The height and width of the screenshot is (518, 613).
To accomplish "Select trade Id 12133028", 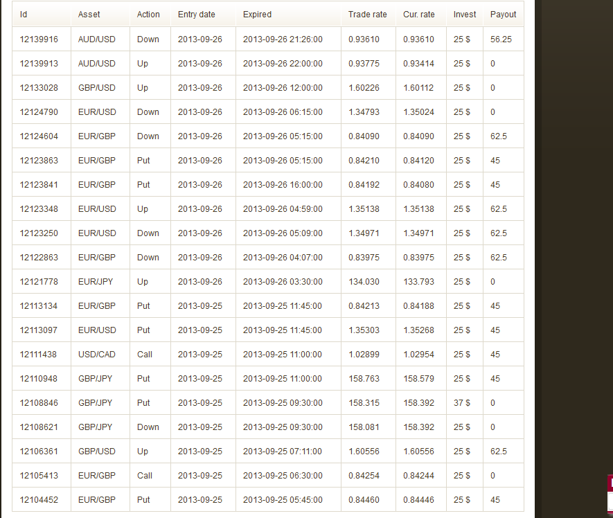I will pos(39,87).
